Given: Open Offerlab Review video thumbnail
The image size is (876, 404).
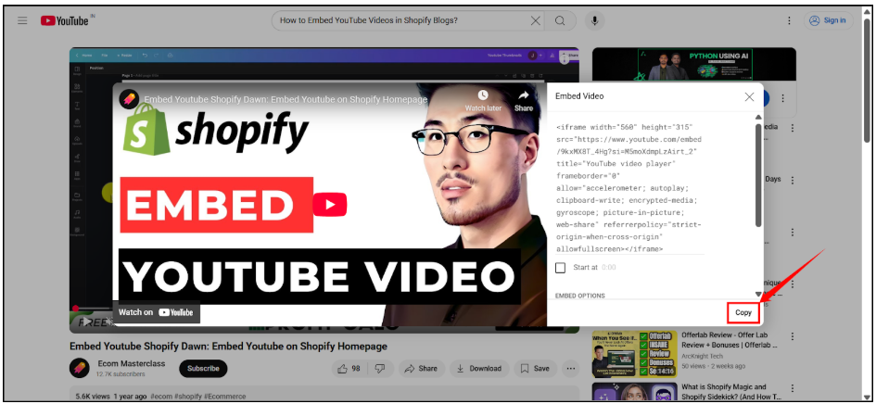Looking at the screenshot, I should (x=635, y=354).
